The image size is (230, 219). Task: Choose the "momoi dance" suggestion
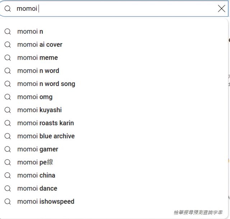click(x=114, y=188)
